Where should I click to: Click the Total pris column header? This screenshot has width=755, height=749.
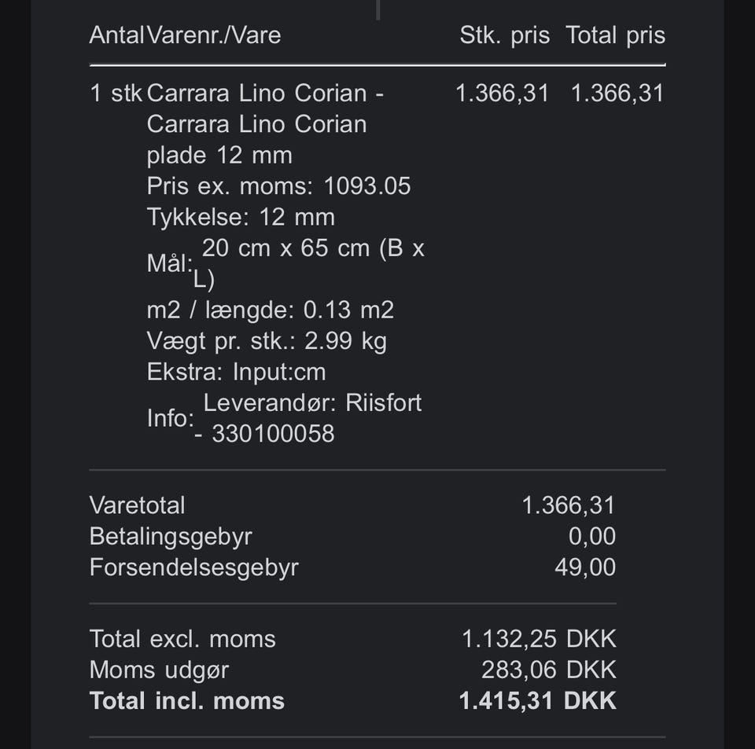tap(615, 35)
